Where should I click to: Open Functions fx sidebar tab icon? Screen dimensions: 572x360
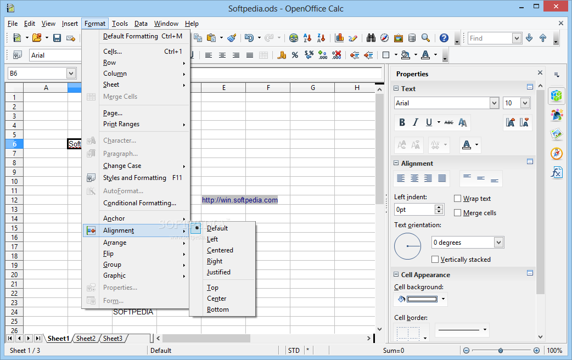pyautogui.click(x=557, y=172)
